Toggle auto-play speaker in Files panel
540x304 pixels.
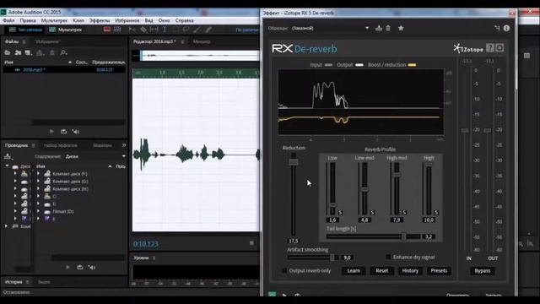[76, 132]
